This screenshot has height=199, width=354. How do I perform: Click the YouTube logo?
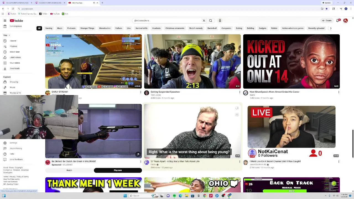pyautogui.click(x=16, y=21)
